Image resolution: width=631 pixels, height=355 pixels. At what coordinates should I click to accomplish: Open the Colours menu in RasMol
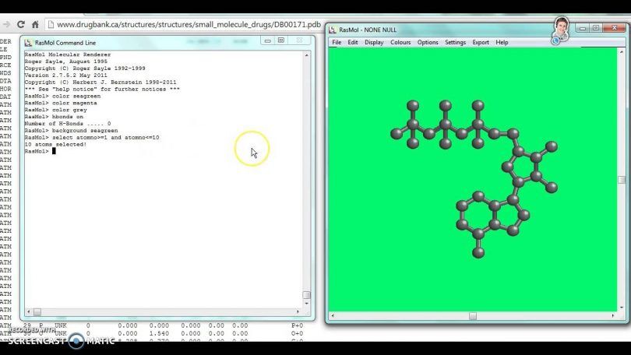(x=400, y=42)
